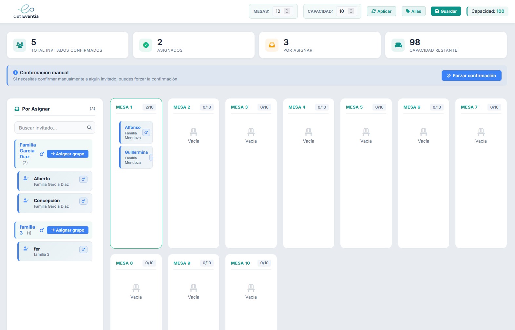Click the empty chair icon in Mesa 3
Screen dimensions: 515x330
click(x=251, y=132)
